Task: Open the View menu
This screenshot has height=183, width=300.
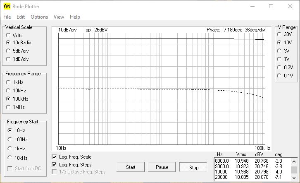Action: click(59, 17)
